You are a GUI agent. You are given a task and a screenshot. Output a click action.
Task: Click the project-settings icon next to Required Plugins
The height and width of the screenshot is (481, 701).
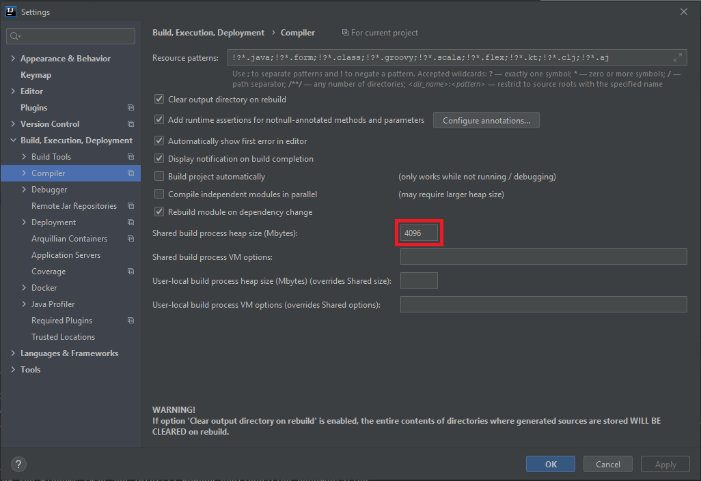[x=130, y=320]
